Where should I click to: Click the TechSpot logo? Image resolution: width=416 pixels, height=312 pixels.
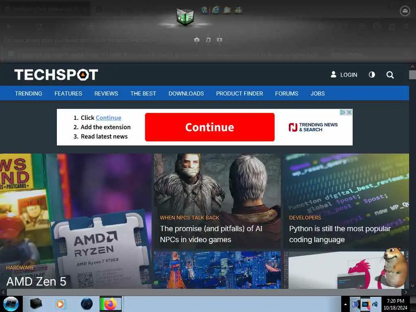(x=56, y=75)
